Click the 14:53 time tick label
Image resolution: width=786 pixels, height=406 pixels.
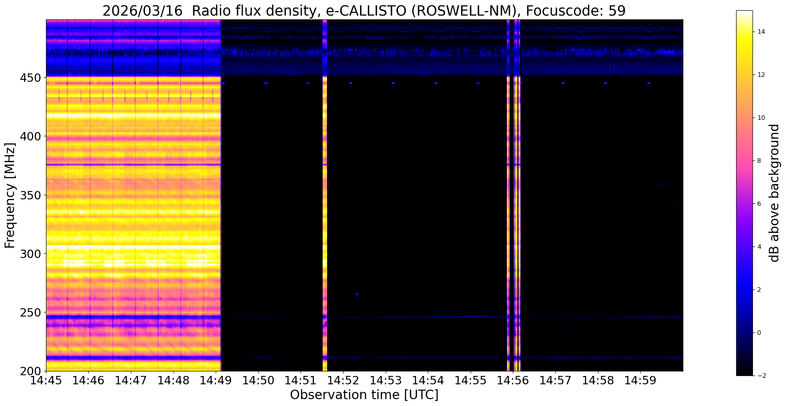386,381
